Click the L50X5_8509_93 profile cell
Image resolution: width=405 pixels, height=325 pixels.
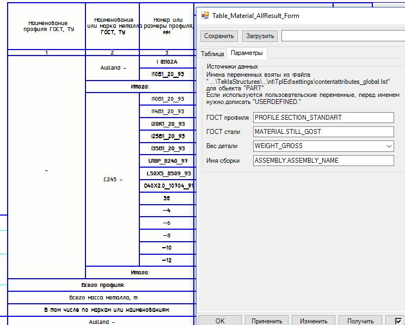[x=167, y=174]
